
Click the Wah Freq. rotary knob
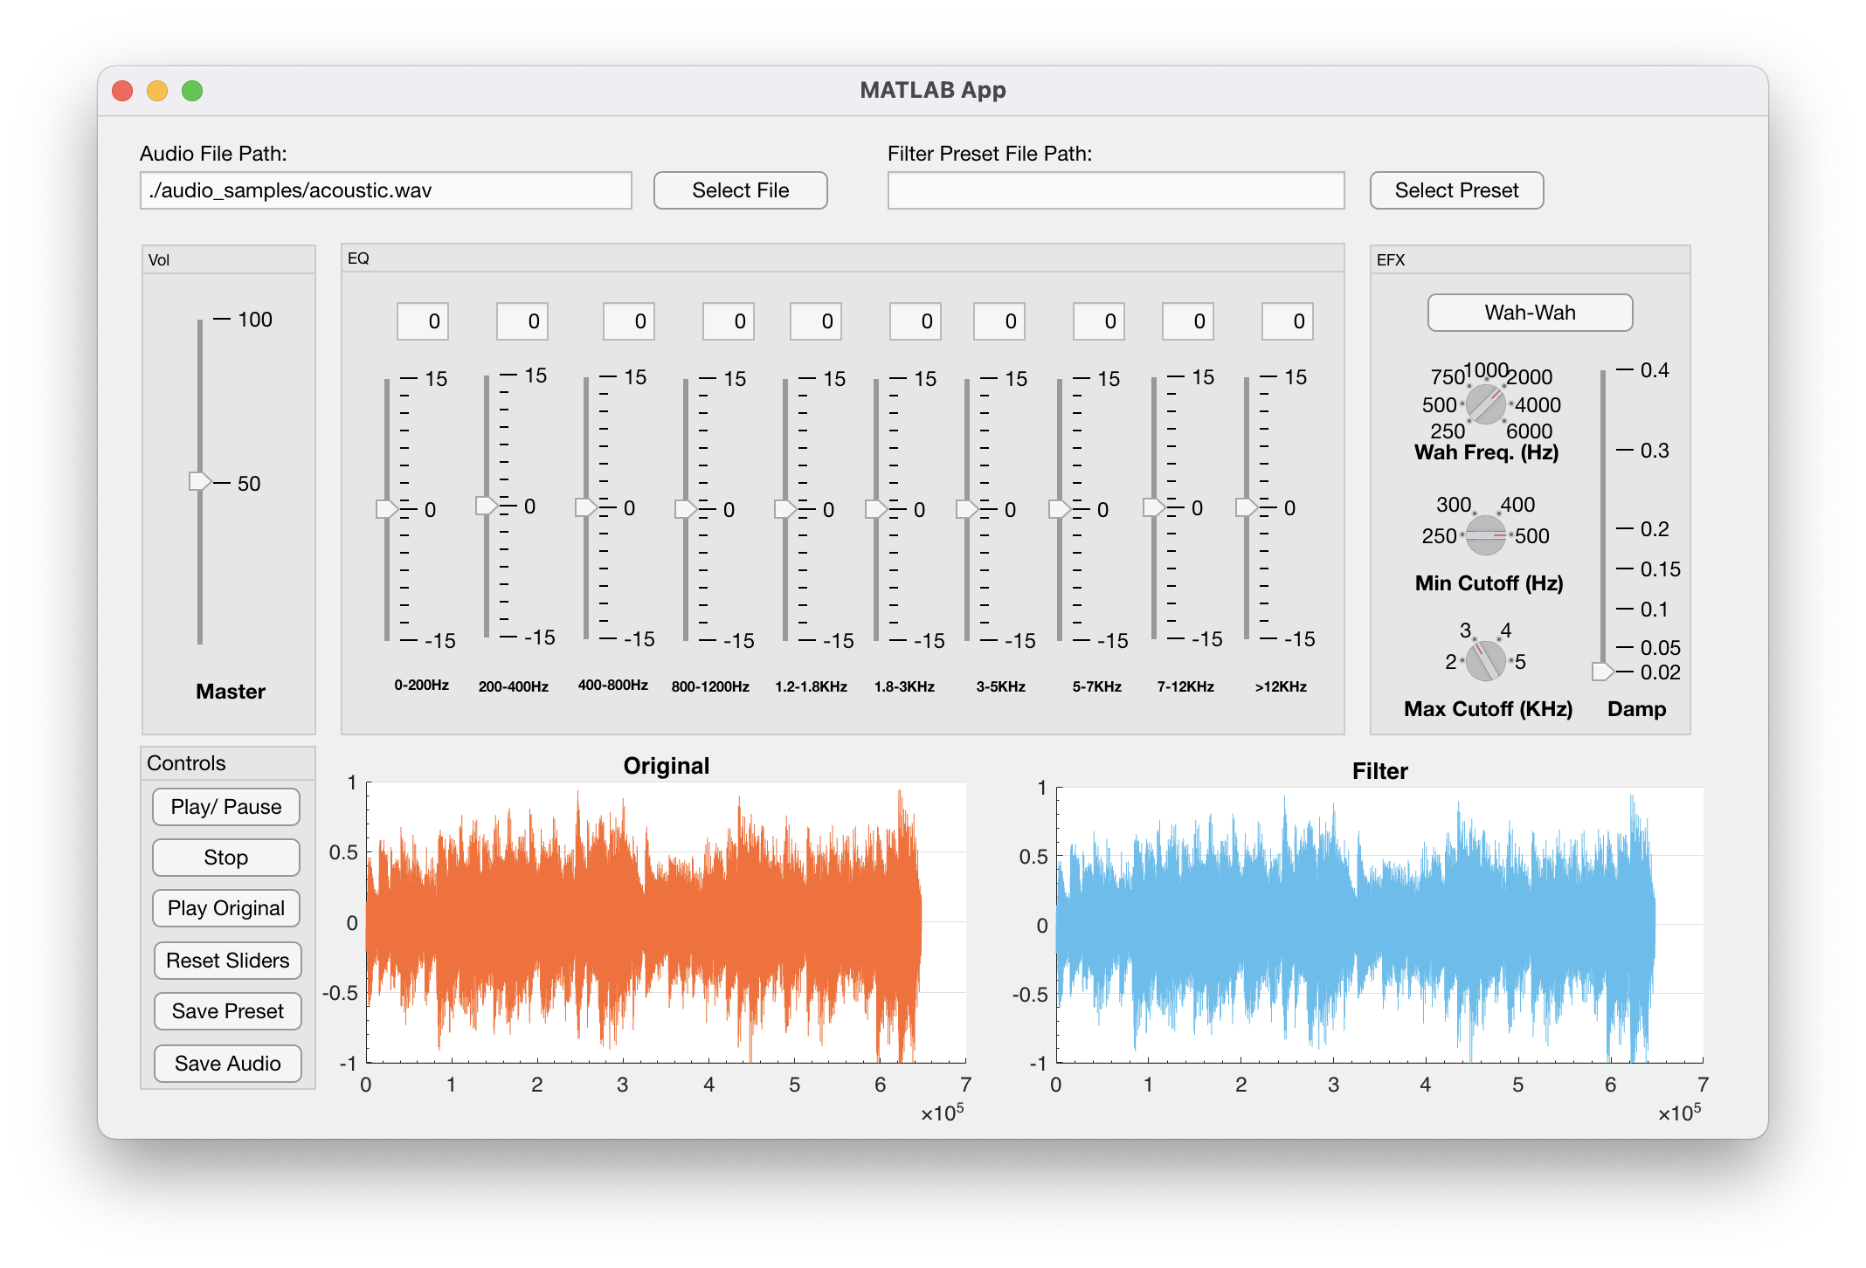click(x=1485, y=404)
